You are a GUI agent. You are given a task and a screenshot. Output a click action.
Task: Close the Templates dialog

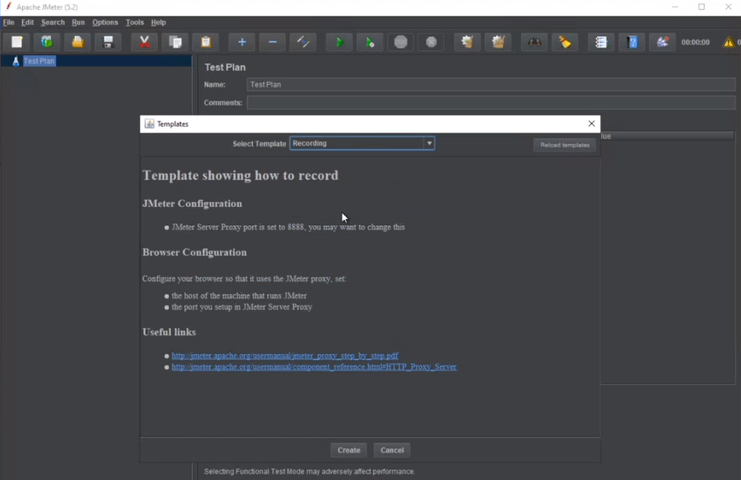(591, 124)
